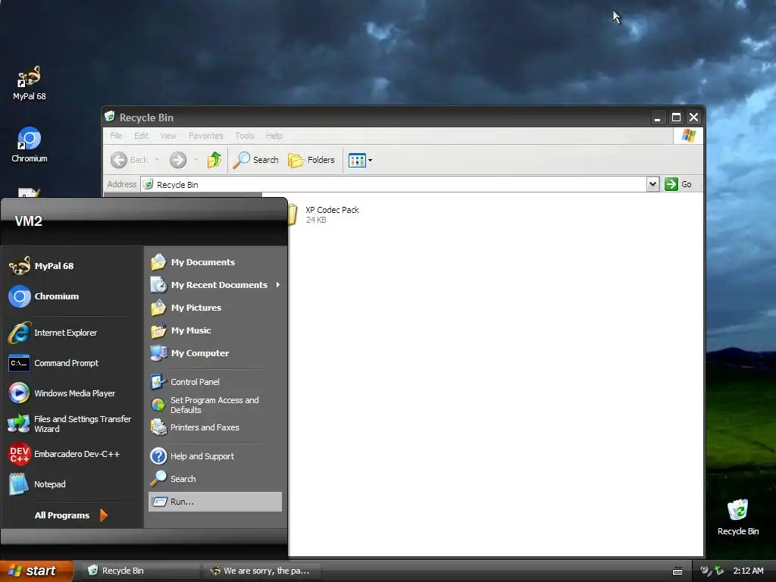Open the Favorites menu
This screenshot has width=776, height=582.
(x=206, y=136)
